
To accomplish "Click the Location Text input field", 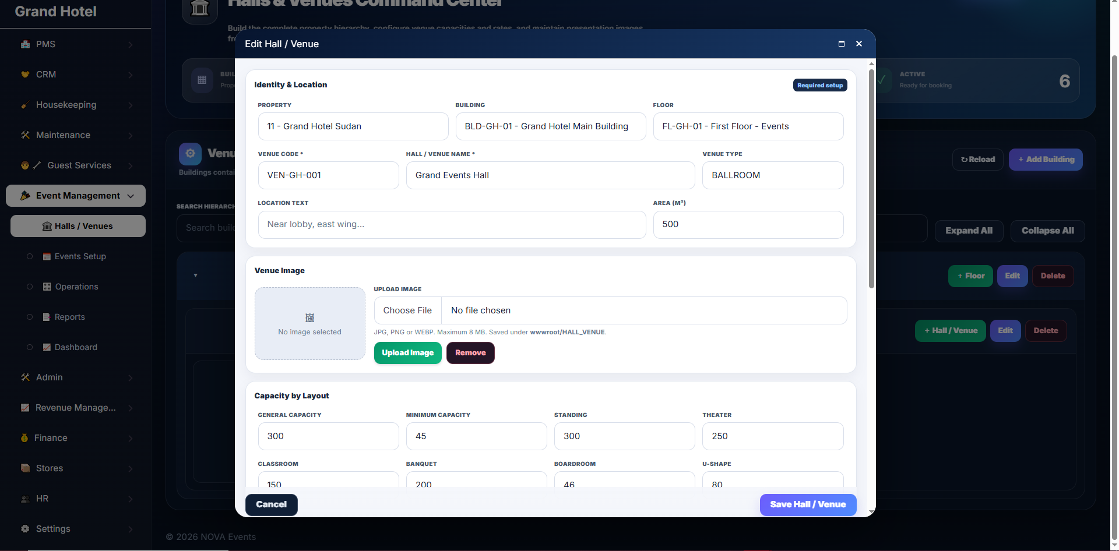I will click(x=452, y=224).
